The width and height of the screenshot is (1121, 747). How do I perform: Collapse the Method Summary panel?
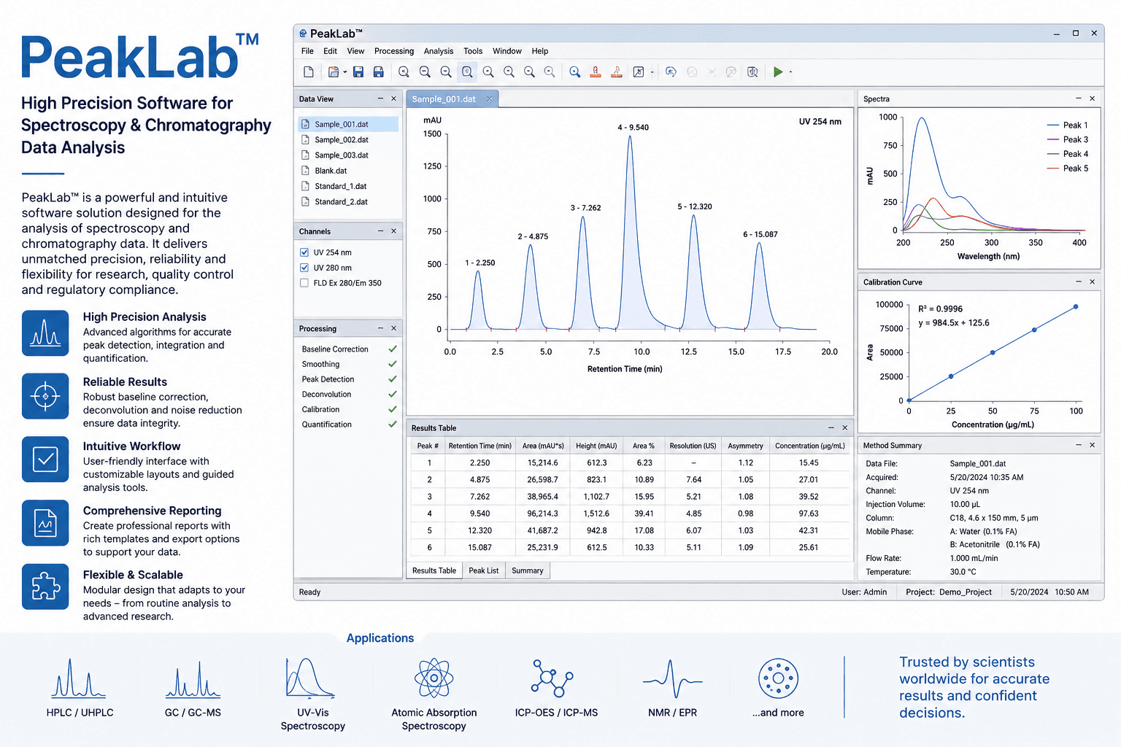point(1079,445)
